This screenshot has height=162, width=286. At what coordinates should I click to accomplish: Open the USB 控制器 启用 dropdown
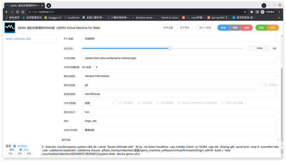pos(99,103)
